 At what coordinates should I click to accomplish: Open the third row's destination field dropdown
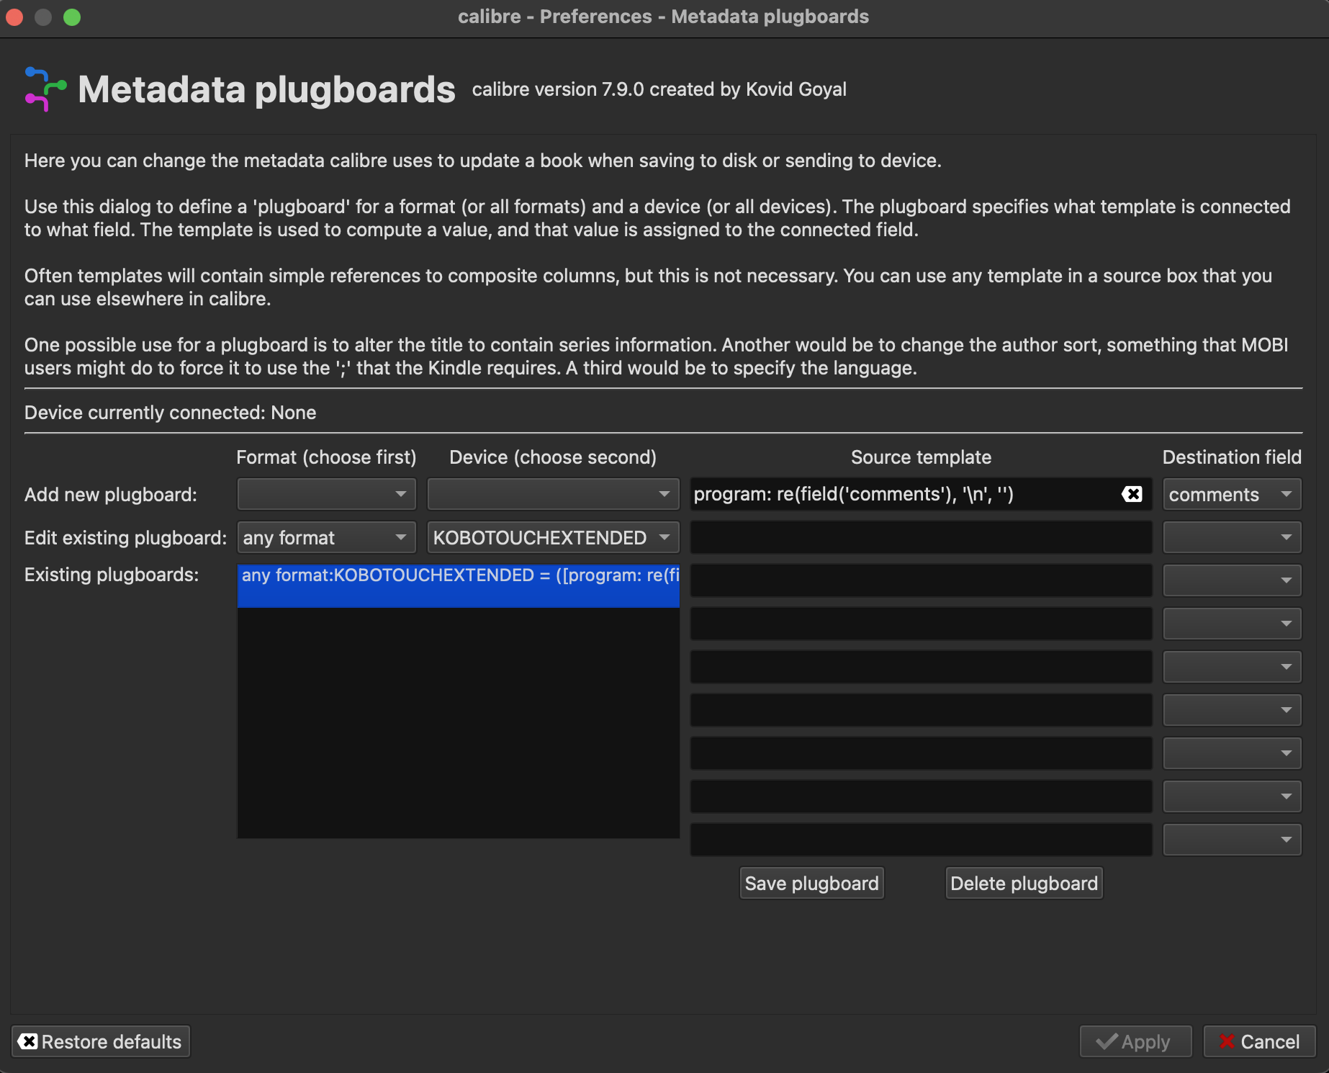click(1232, 580)
